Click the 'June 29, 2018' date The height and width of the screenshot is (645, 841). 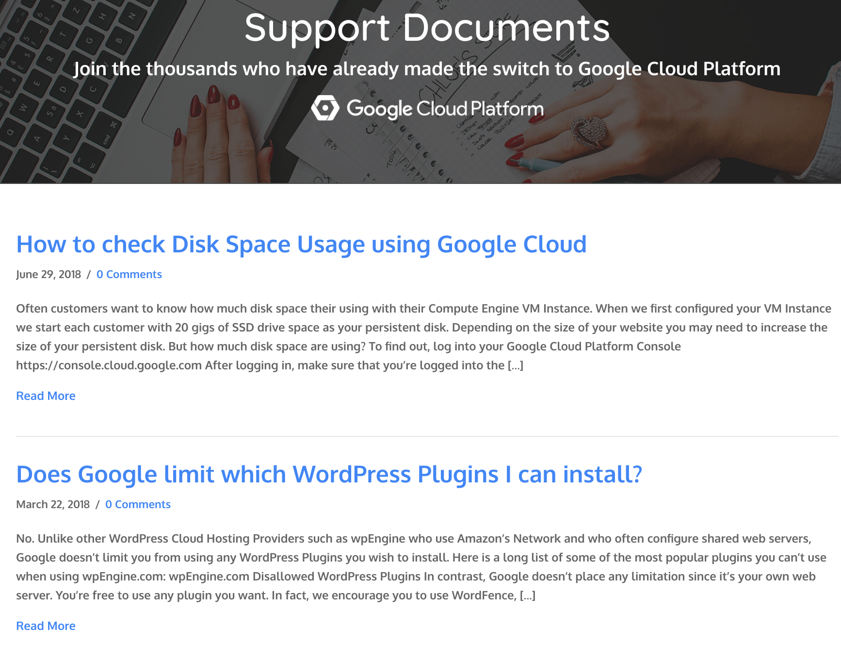49,274
